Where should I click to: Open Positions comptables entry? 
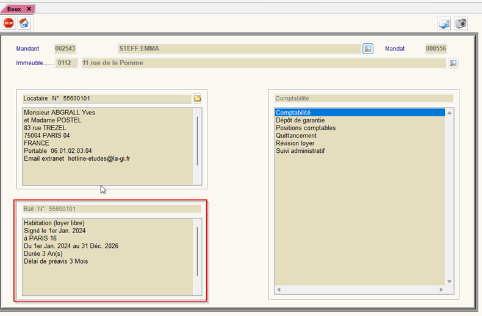pos(305,128)
